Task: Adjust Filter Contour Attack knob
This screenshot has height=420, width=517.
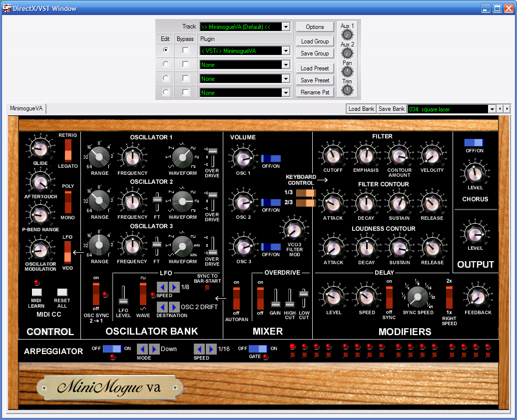Action: tap(333, 203)
